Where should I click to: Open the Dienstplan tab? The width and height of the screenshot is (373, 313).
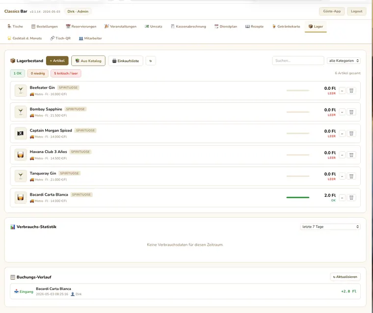point(226,26)
